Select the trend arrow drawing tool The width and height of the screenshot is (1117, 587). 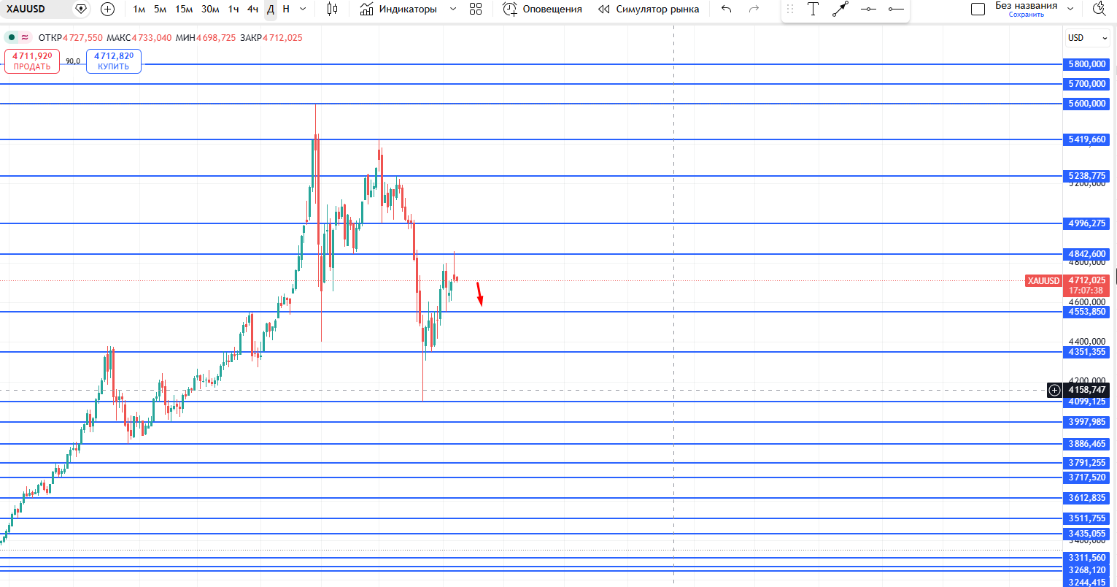pos(840,9)
